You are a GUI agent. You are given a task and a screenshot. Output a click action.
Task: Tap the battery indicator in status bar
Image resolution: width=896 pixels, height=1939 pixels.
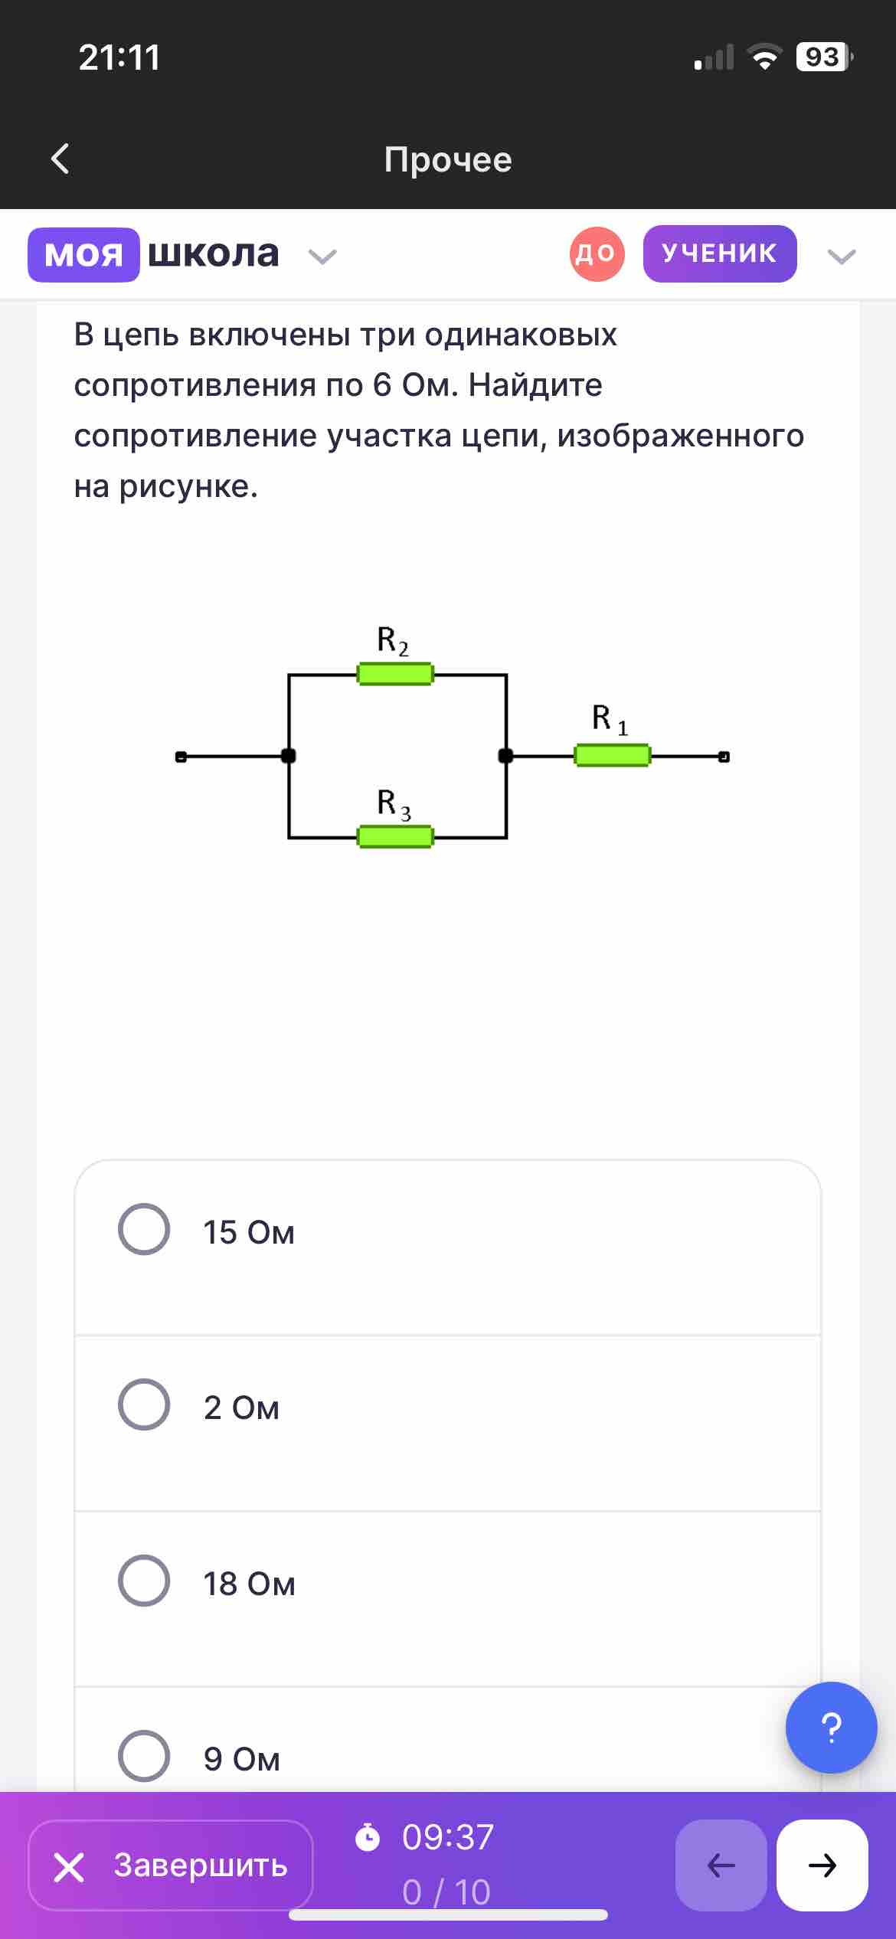pyautogui.click(x=825, y=57)
